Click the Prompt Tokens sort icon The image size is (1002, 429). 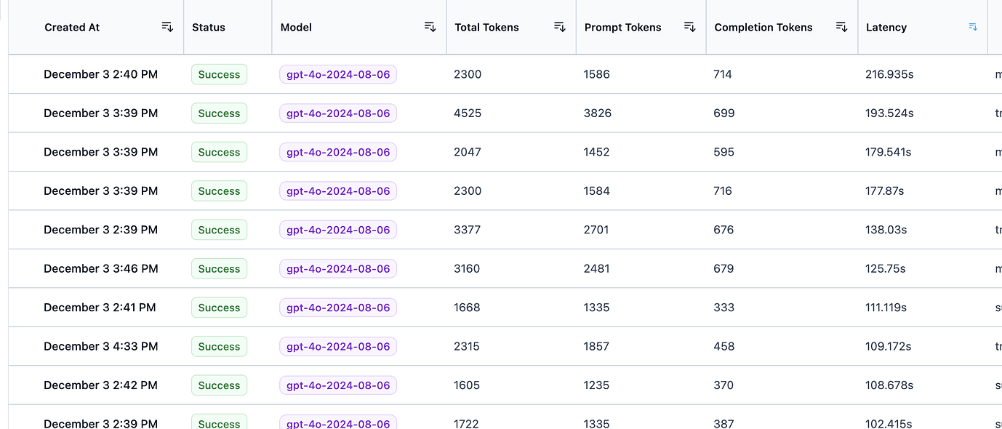(689, 28)
